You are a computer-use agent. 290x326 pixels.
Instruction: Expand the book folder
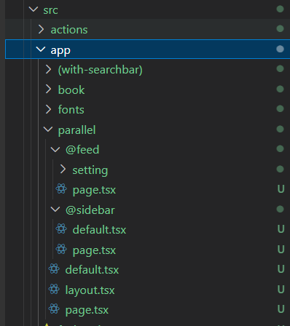point(48,90)
